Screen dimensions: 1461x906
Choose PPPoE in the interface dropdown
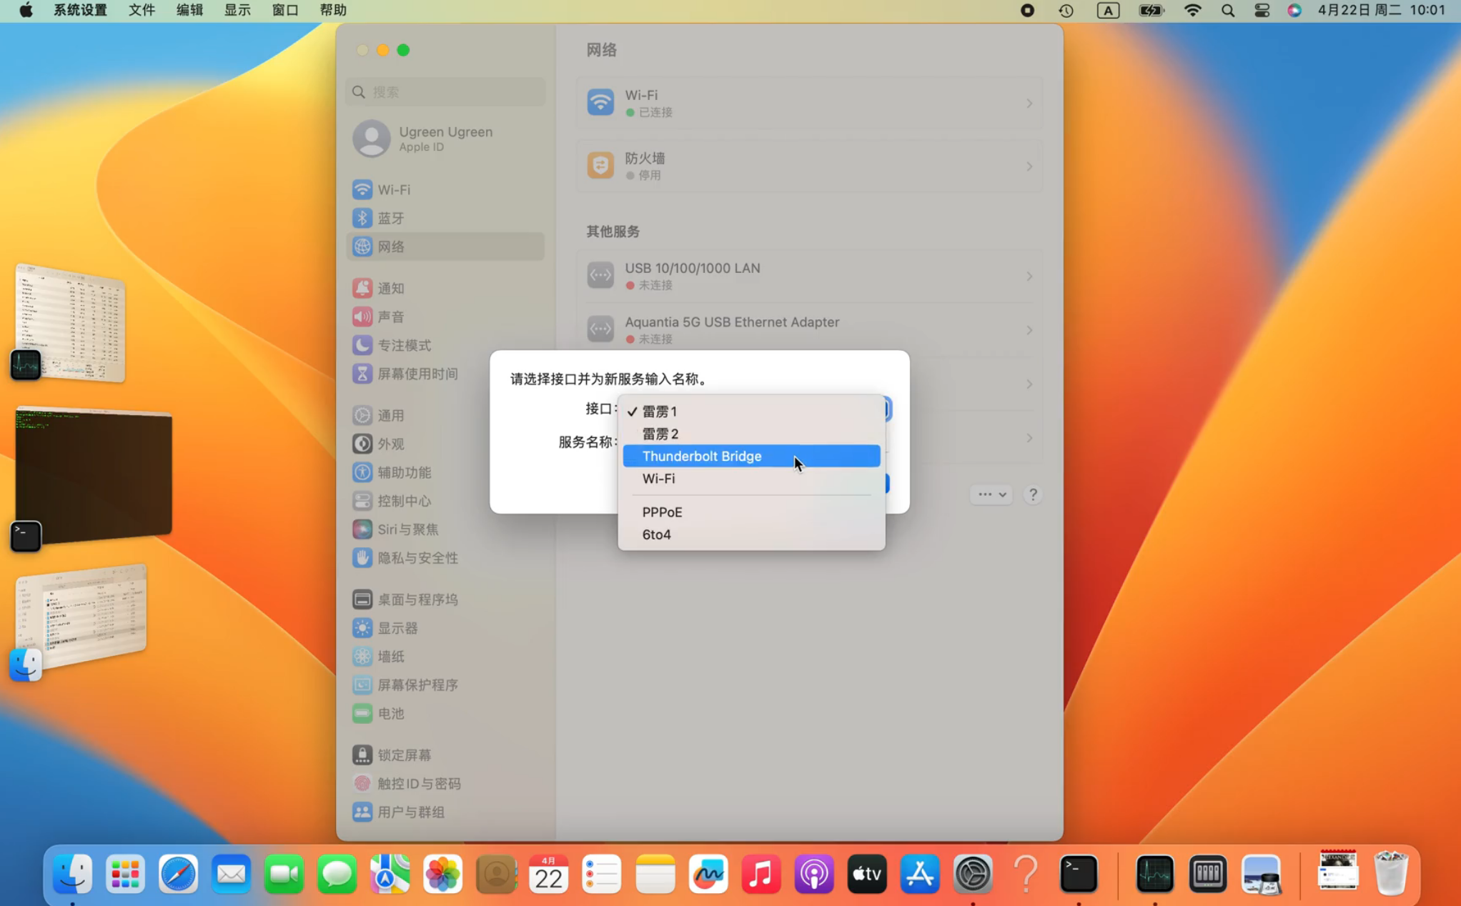click(662, 512)
